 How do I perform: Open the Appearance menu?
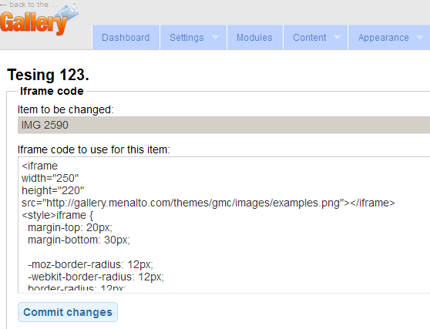tap(384, 37)
